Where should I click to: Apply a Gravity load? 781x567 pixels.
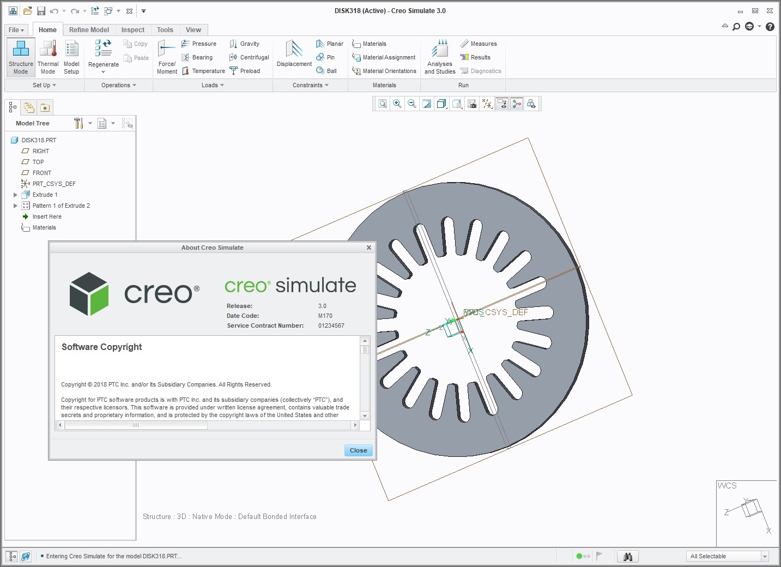tap(244, 44)
